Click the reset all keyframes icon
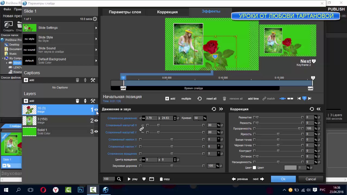The width and height of the screenshot is (347, 195). [200, 99]
